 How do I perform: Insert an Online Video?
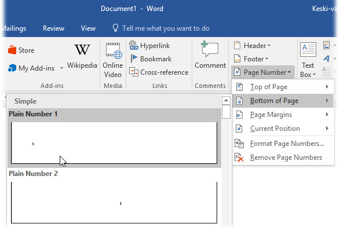[x=113, y=60]
